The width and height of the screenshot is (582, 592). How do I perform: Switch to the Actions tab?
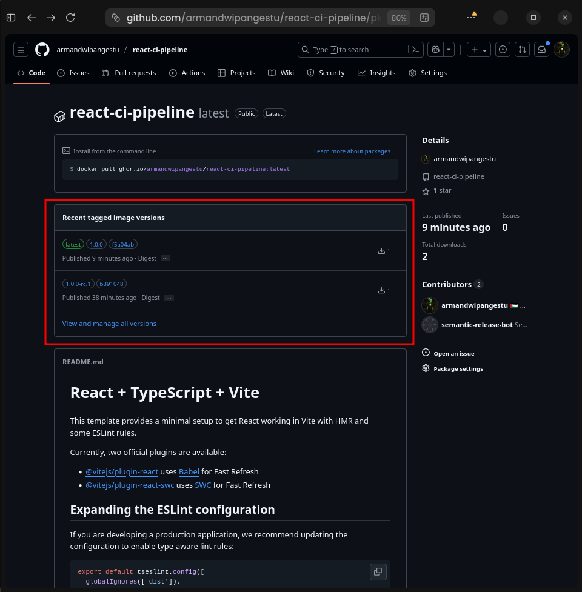[x=187, y=73]
